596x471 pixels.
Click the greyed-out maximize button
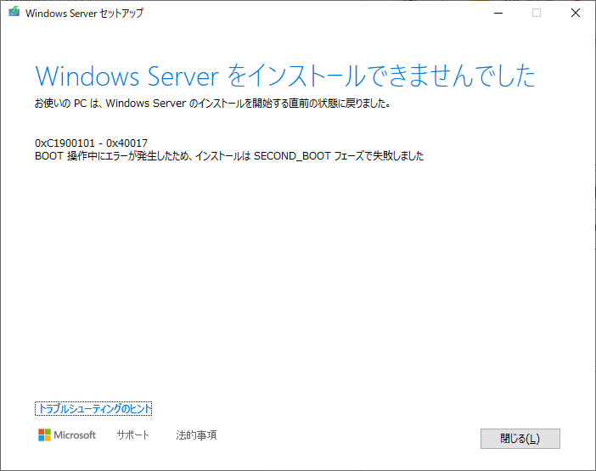pos(537,13)
